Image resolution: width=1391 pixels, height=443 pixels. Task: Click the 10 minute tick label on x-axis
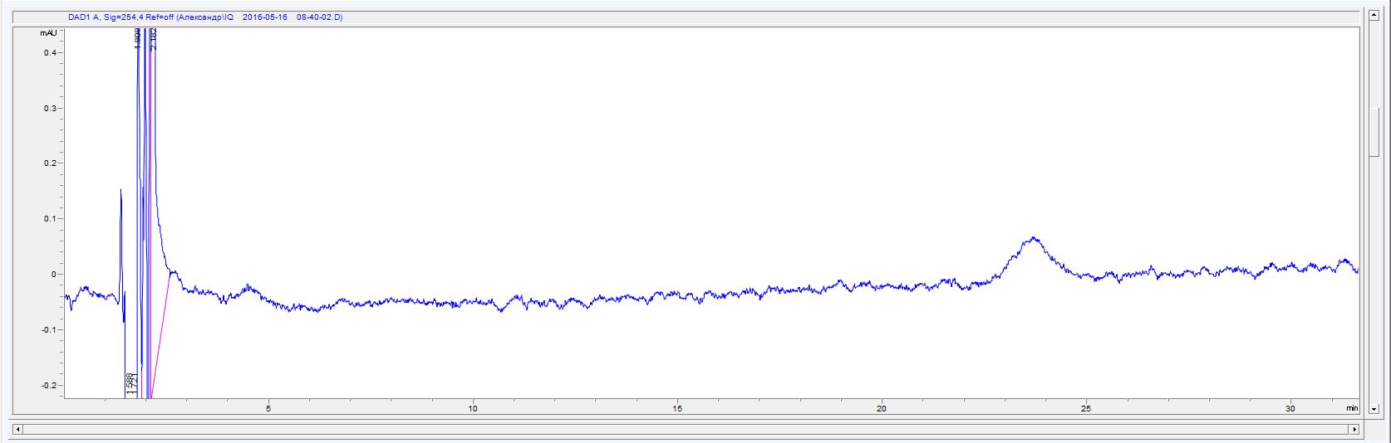472,408
